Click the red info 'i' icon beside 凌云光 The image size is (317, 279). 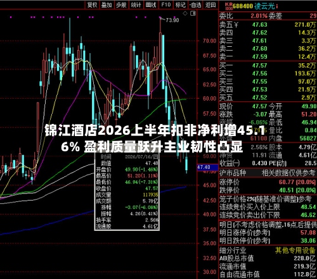point(277,6)
